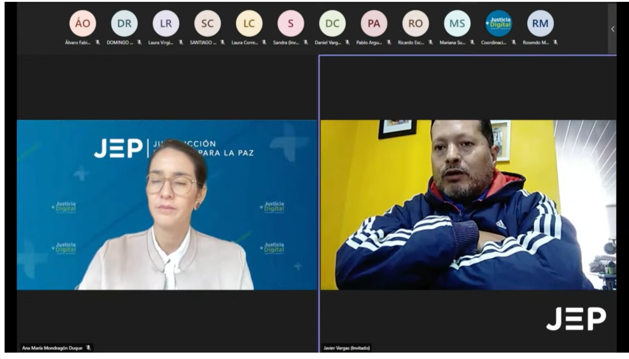Click Álvaro Fabi's ÁO participant avatar
The width and height of the screenshot is (629, 359).
coord(83,23)
